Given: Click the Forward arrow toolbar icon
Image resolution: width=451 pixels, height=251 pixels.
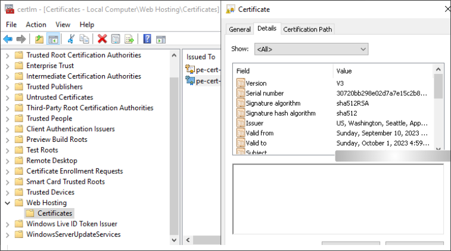Looking at the screenshot, I should coord(21,39).
